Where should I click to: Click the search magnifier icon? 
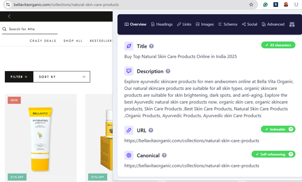[x=4, y=29]
